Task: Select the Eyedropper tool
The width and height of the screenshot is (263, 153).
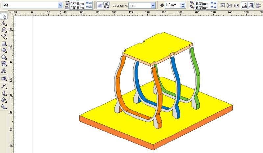Action: coord(4,86)
